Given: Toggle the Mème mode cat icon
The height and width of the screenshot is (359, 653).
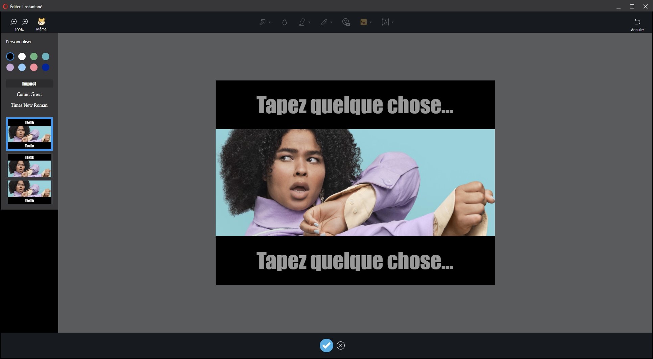Looking at the screenshot, I should click(41, 22).
